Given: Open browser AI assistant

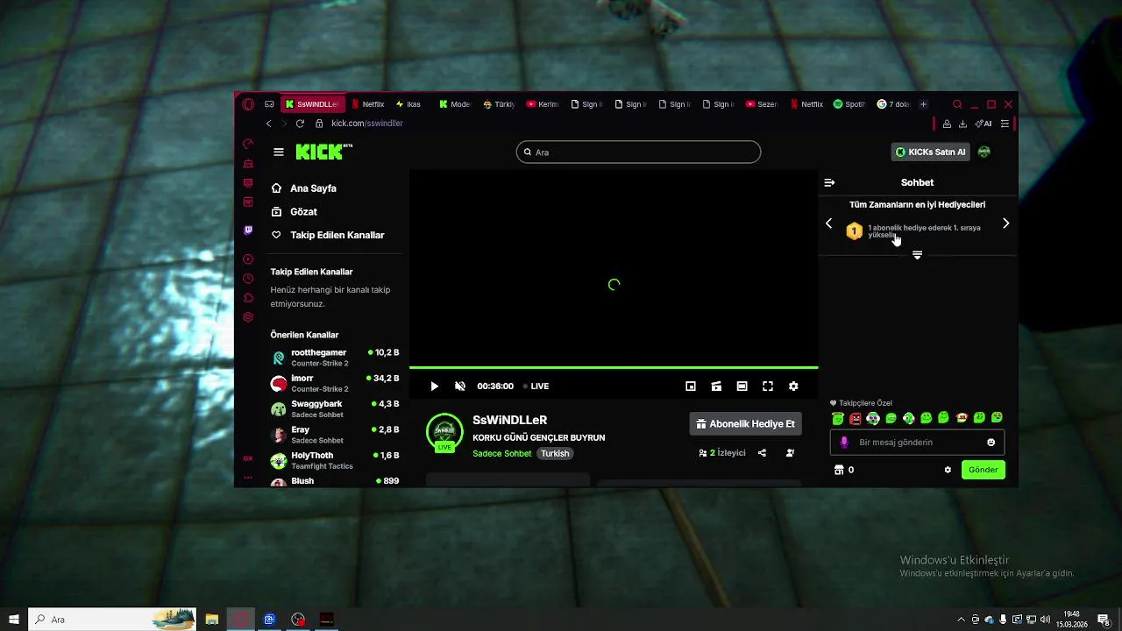Looking at the screenshot, I should click(x=984, y=124).
